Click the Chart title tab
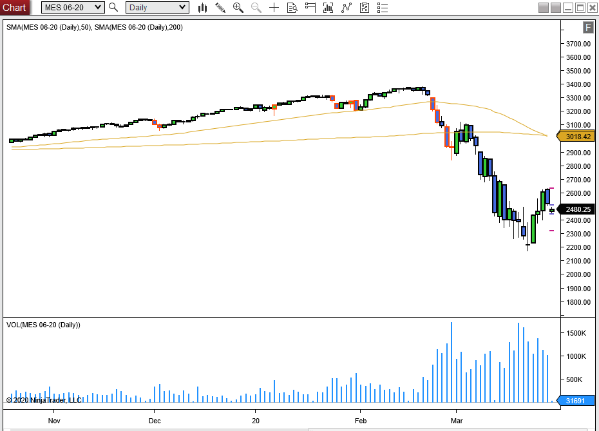 point(14,7)
